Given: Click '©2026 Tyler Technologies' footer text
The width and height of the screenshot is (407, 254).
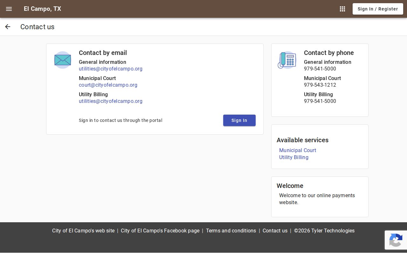Looking at the screenshot, I should point(324,231).
